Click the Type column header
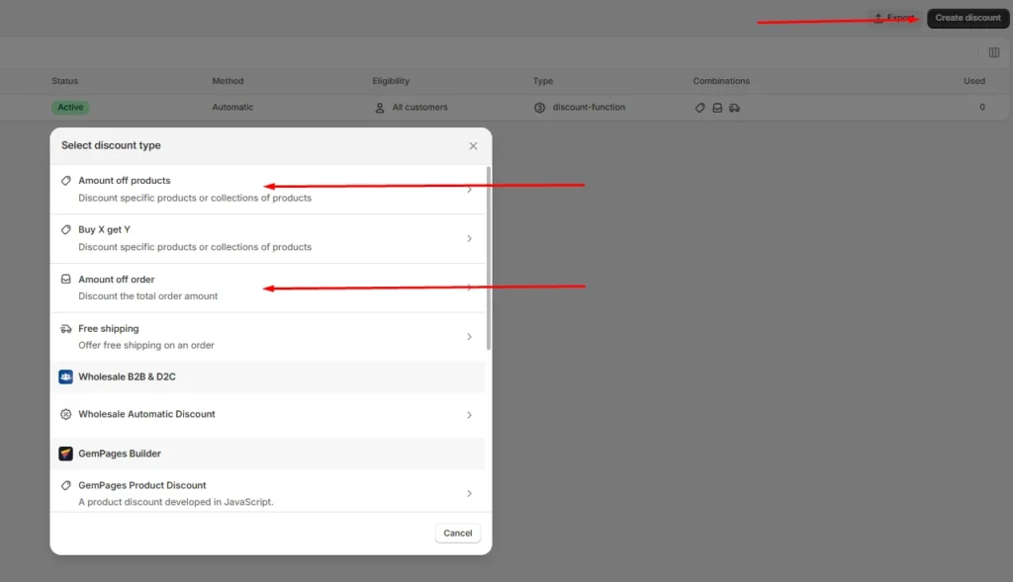 [x=543, y=81]
